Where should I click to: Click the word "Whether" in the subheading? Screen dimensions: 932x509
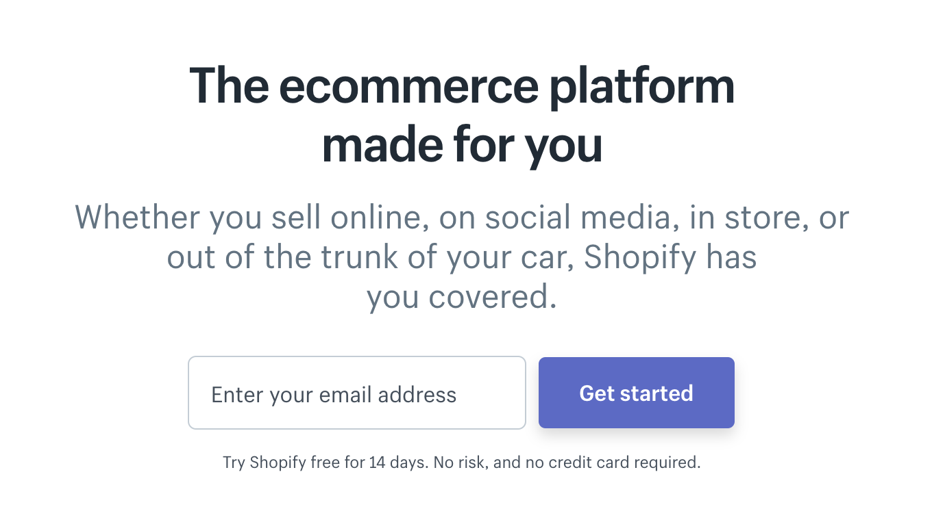(x=137, y=218)
